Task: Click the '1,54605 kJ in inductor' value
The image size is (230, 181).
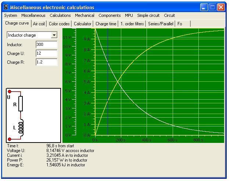Action: pos(66,165)
